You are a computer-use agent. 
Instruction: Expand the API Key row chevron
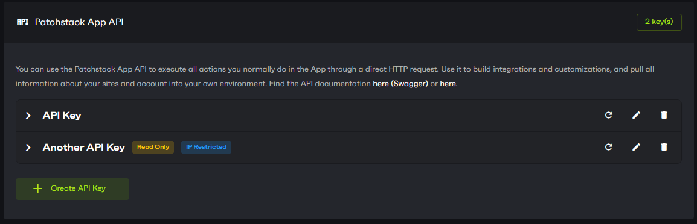28,116
